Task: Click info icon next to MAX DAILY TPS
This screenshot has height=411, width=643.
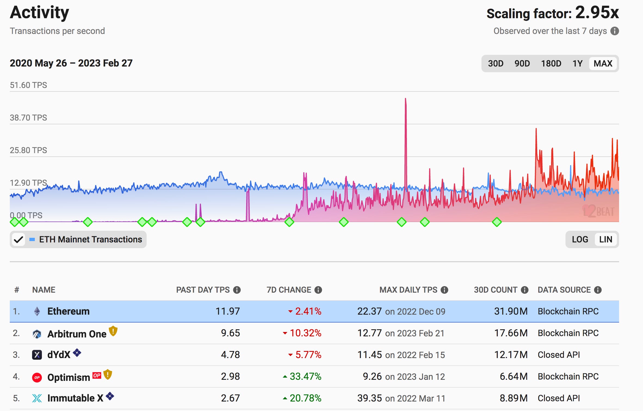Action: (x=444, y=290)
